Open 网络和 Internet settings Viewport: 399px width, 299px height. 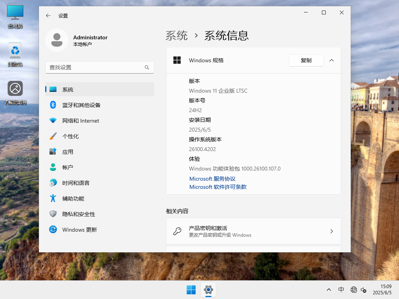pos(99,121)
